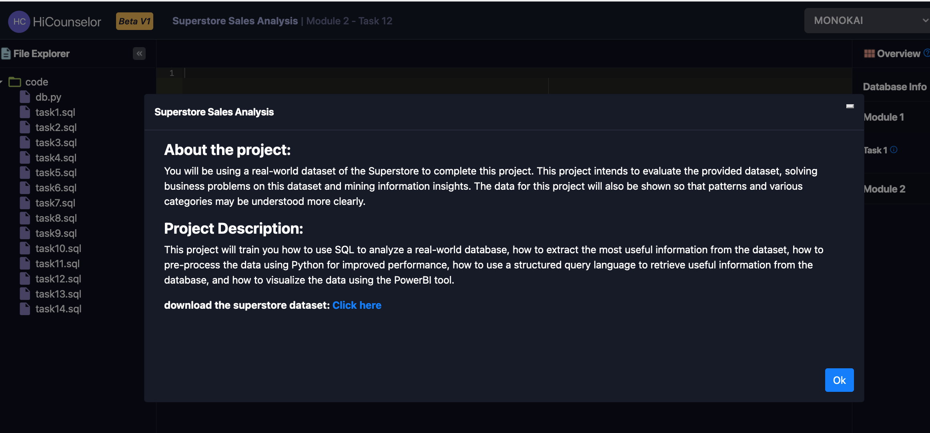Click the File Explorer document icon
The width and height of the screenshot is (930, 433).
[x=6, y=53]
